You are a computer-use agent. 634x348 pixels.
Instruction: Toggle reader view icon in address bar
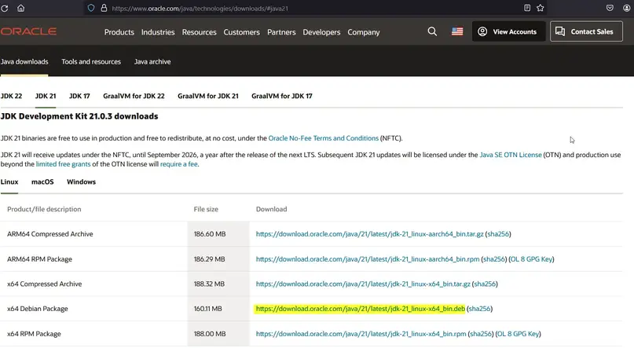(x=527, y=8)
